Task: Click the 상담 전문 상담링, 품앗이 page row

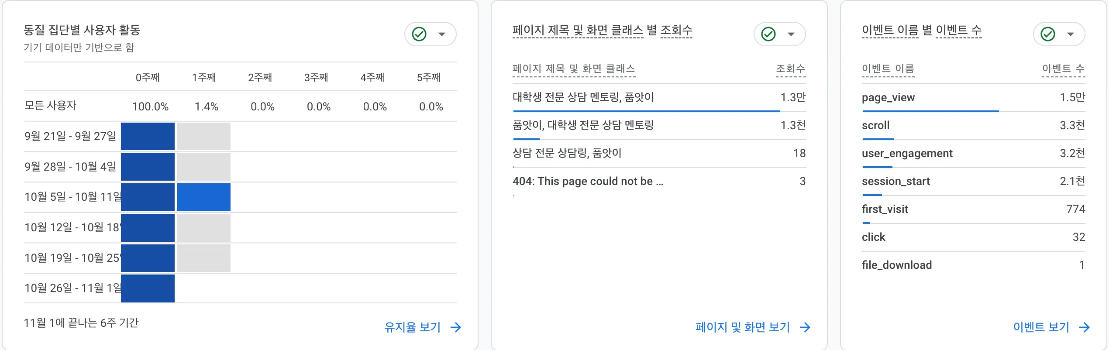Action: pos(659,154)
